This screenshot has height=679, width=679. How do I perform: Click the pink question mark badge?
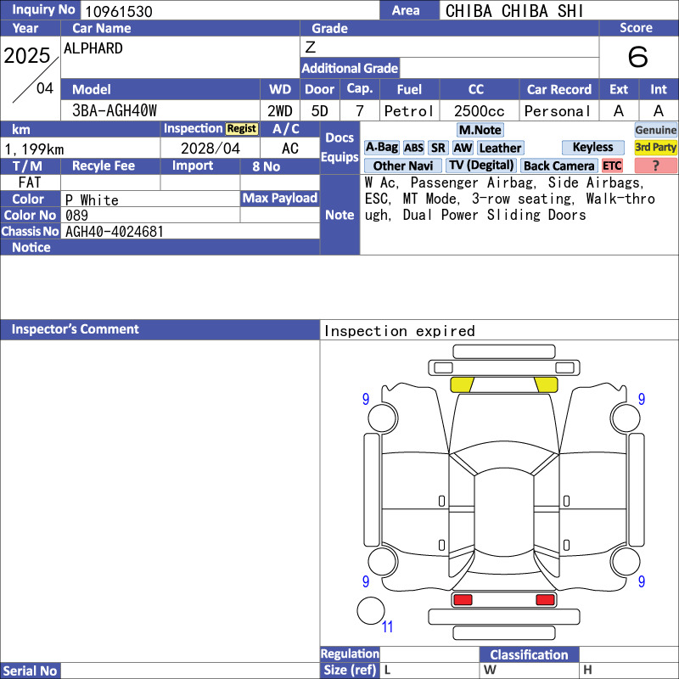655,166
